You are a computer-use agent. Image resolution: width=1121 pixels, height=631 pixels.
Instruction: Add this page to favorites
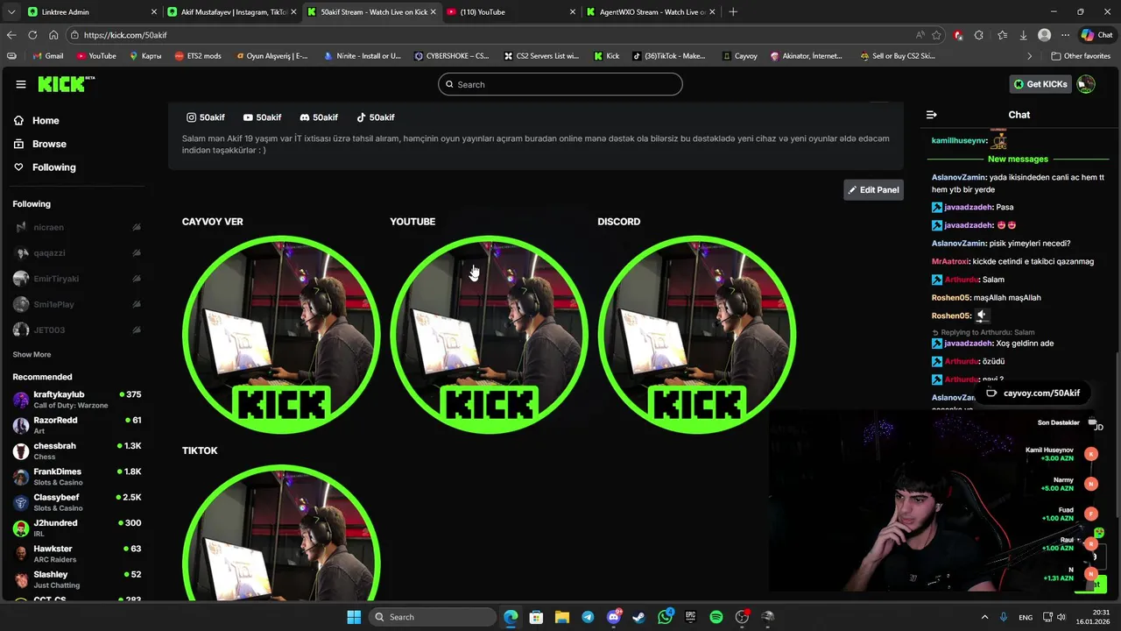point(937,35)
